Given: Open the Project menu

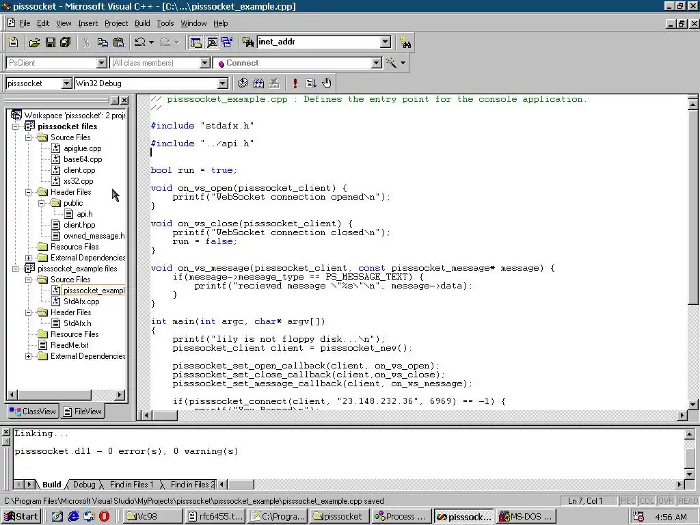Looking at the screenshot, I should (116, 23).
